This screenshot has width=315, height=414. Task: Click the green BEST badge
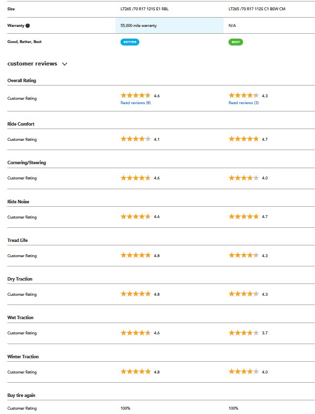pyautogui.click(x=236, y=42)
